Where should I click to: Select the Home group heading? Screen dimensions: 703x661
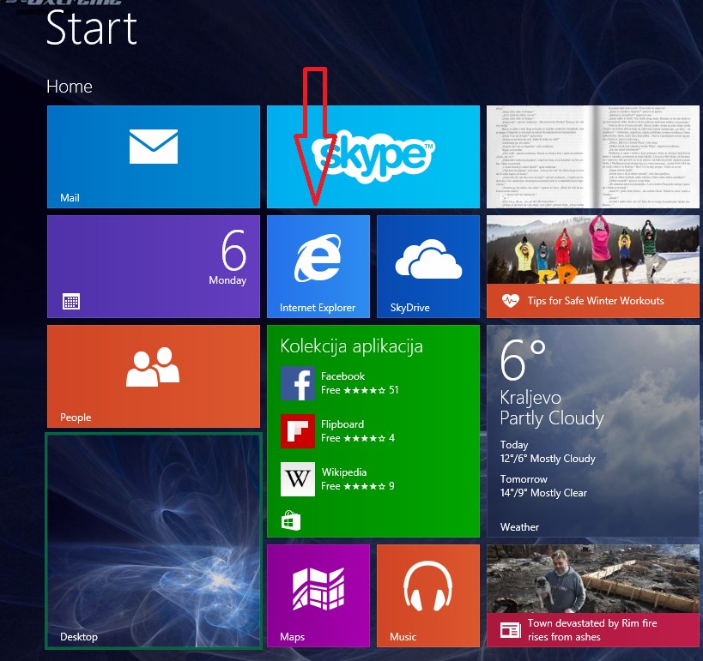[x=70, y=87]
